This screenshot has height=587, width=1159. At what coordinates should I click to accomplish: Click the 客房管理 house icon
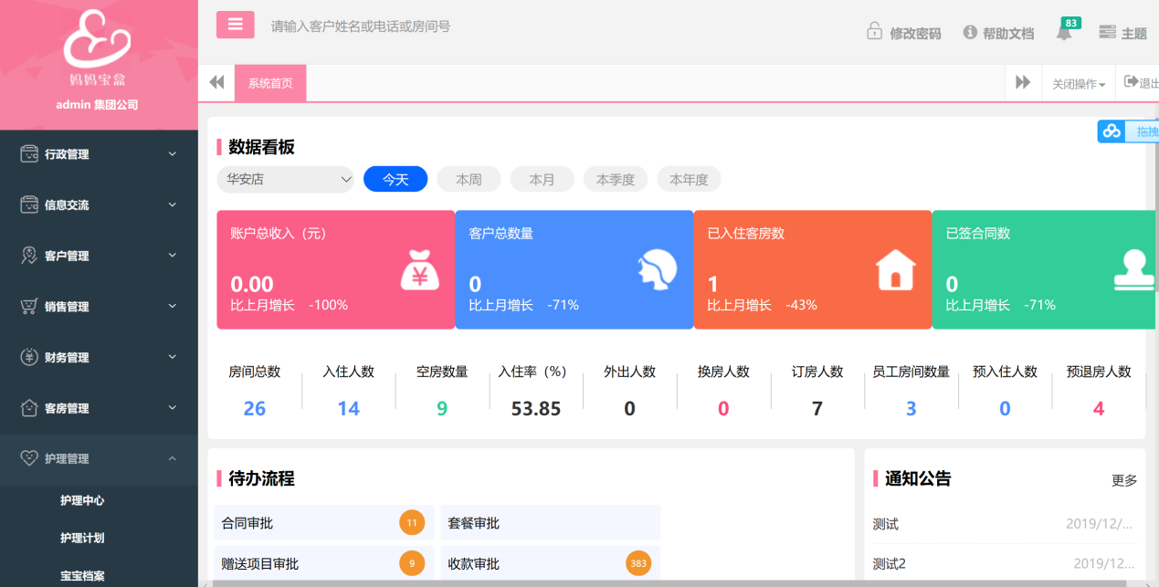(29, 408)
